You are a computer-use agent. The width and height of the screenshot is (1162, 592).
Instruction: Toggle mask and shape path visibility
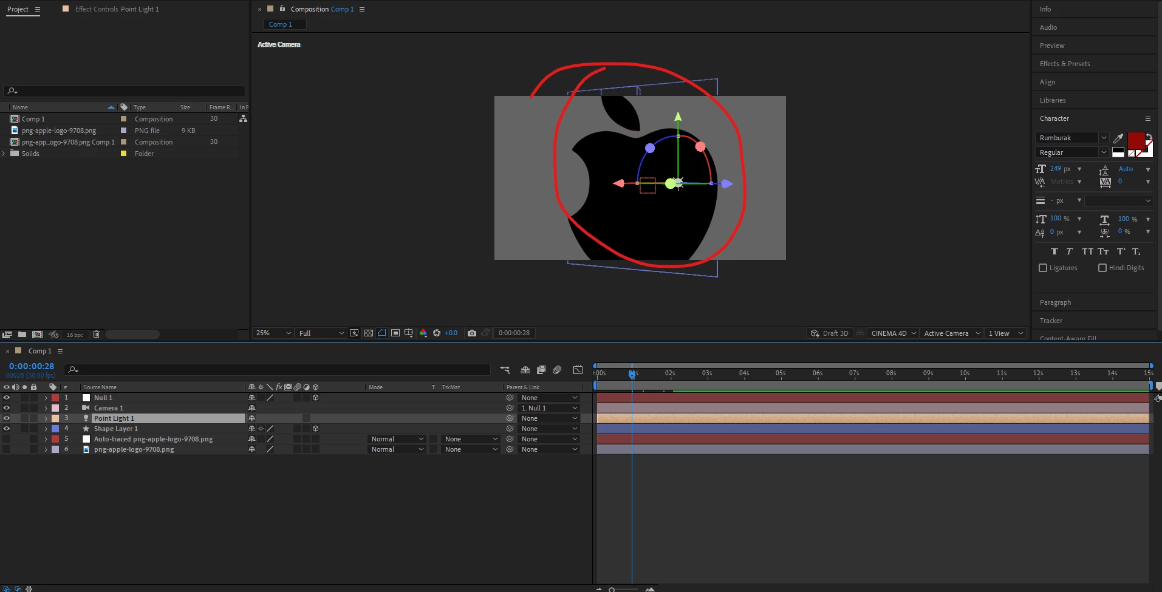click(382, 333)
